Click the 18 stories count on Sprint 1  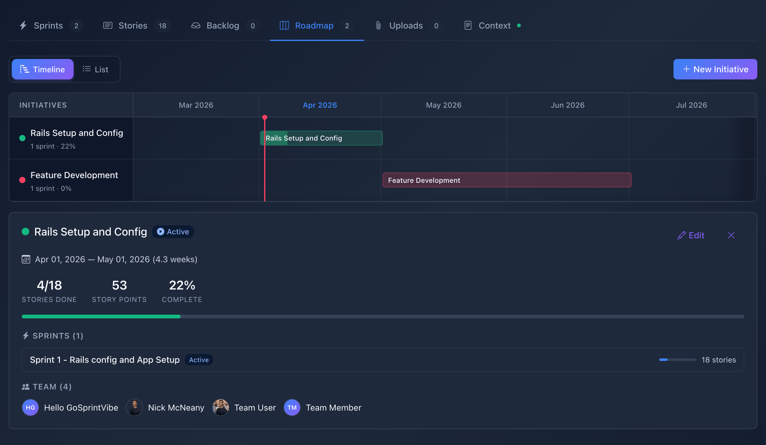[x=719, y=360]
